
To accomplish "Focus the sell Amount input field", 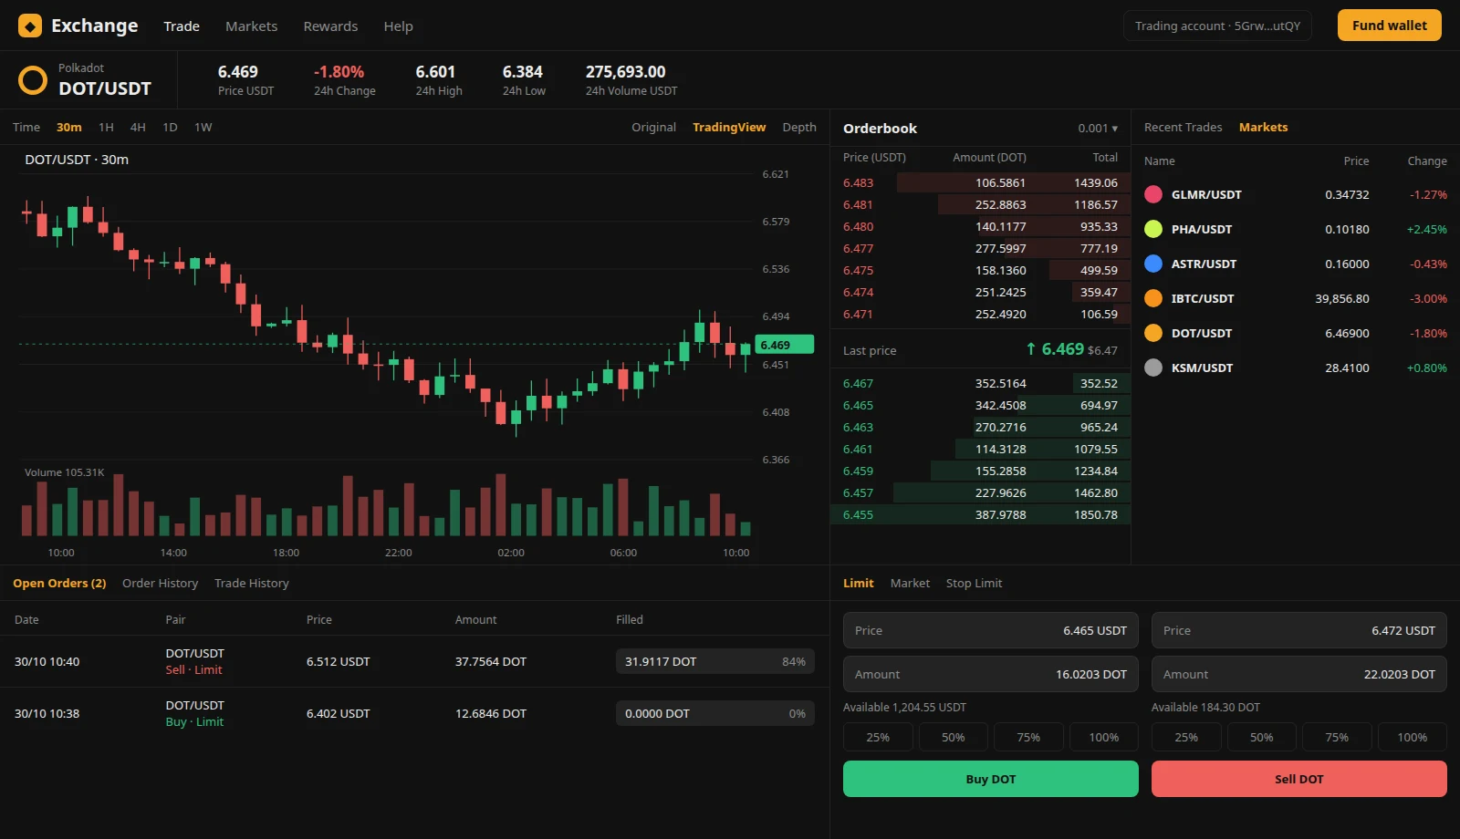I will [1299, 674].
